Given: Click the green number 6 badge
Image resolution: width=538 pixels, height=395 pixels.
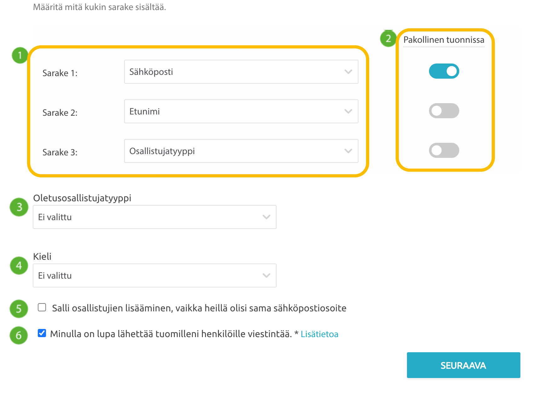Looking at the screenshot, I should coord(19,335).
